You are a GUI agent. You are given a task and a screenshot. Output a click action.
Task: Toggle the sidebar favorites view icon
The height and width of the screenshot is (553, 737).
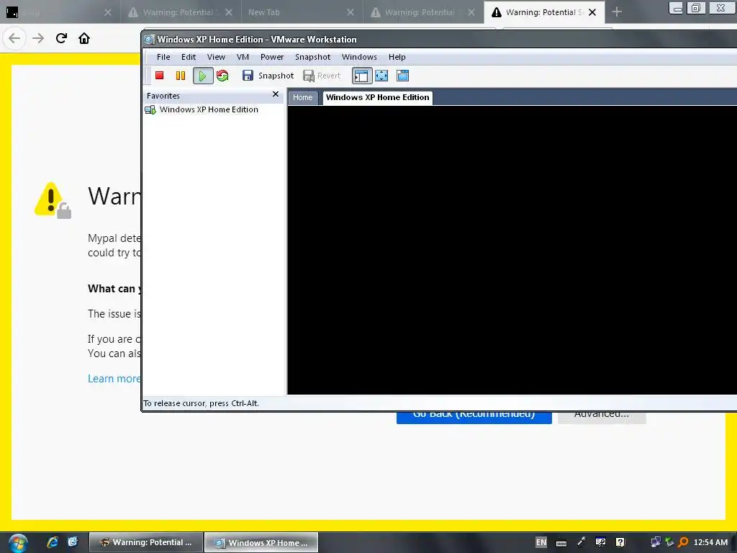tap(361, 76)
